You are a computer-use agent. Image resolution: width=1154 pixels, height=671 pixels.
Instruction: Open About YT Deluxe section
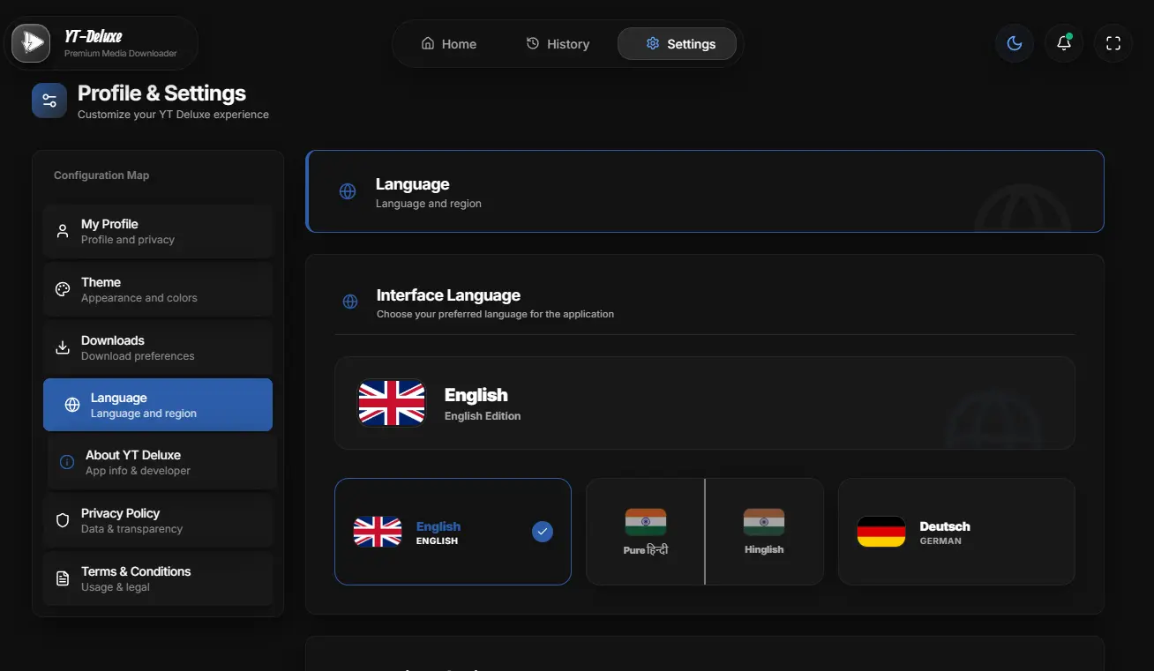pos(162,463)
